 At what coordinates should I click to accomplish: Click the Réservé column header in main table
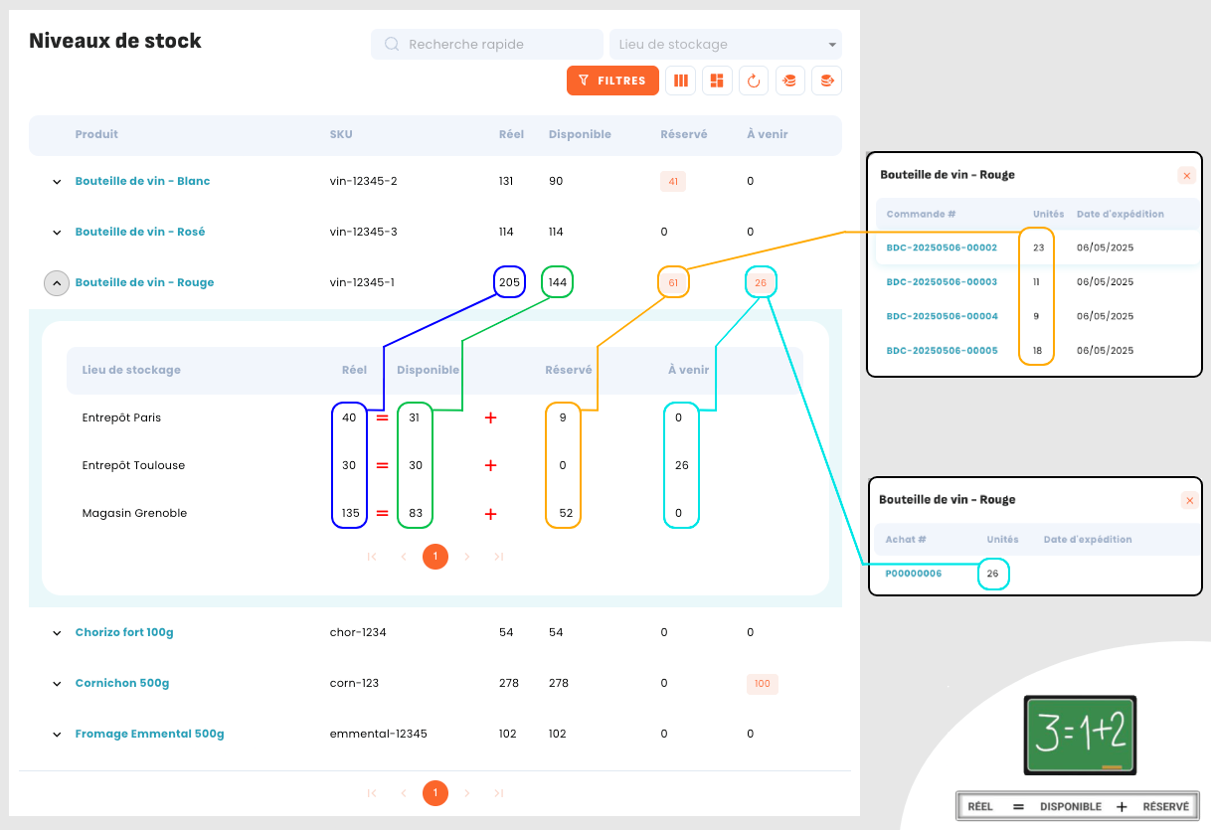[x=684, y=134]
